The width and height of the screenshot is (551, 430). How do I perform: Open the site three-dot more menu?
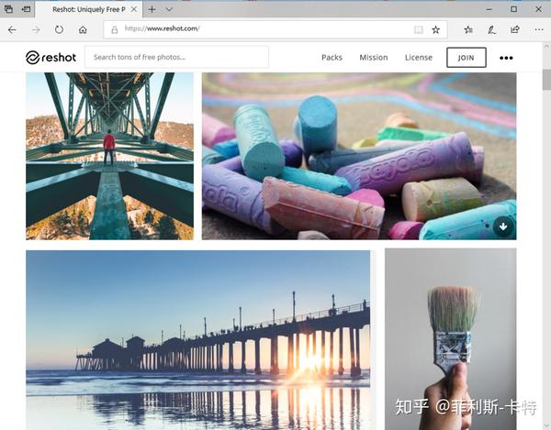tap(506, 58)
